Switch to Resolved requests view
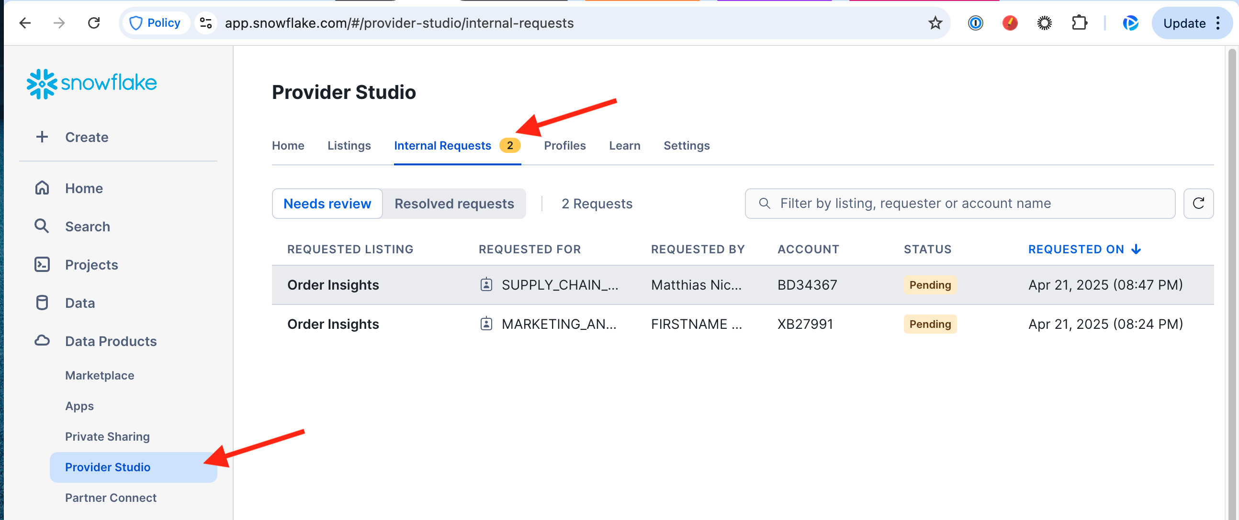The height and width of the screenshot is (520, 1239). 454,204
